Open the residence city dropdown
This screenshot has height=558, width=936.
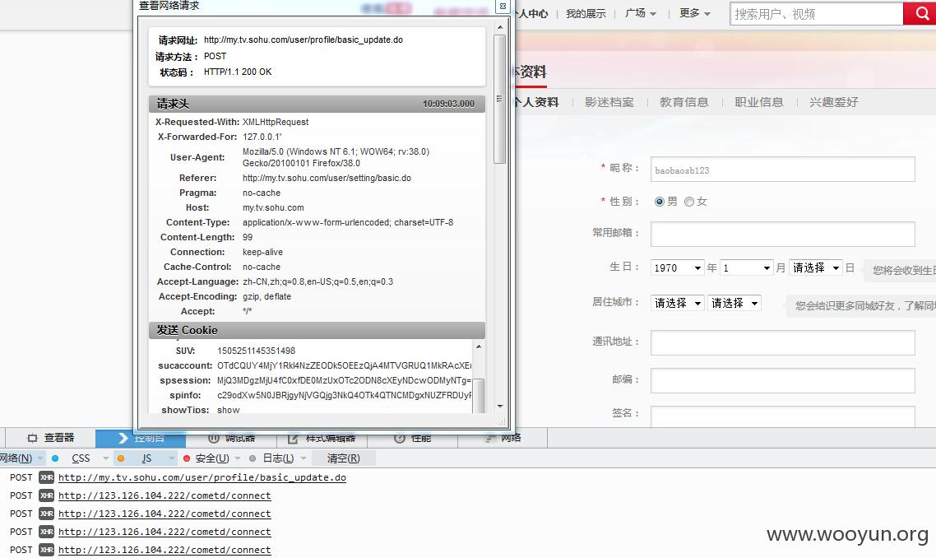pyautogui.click(x=734, y=303)
